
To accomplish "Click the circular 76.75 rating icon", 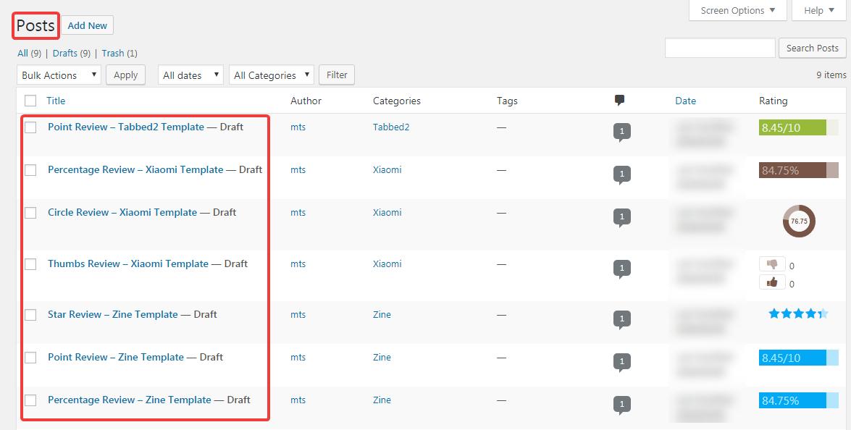I will (x=799, y=222).
